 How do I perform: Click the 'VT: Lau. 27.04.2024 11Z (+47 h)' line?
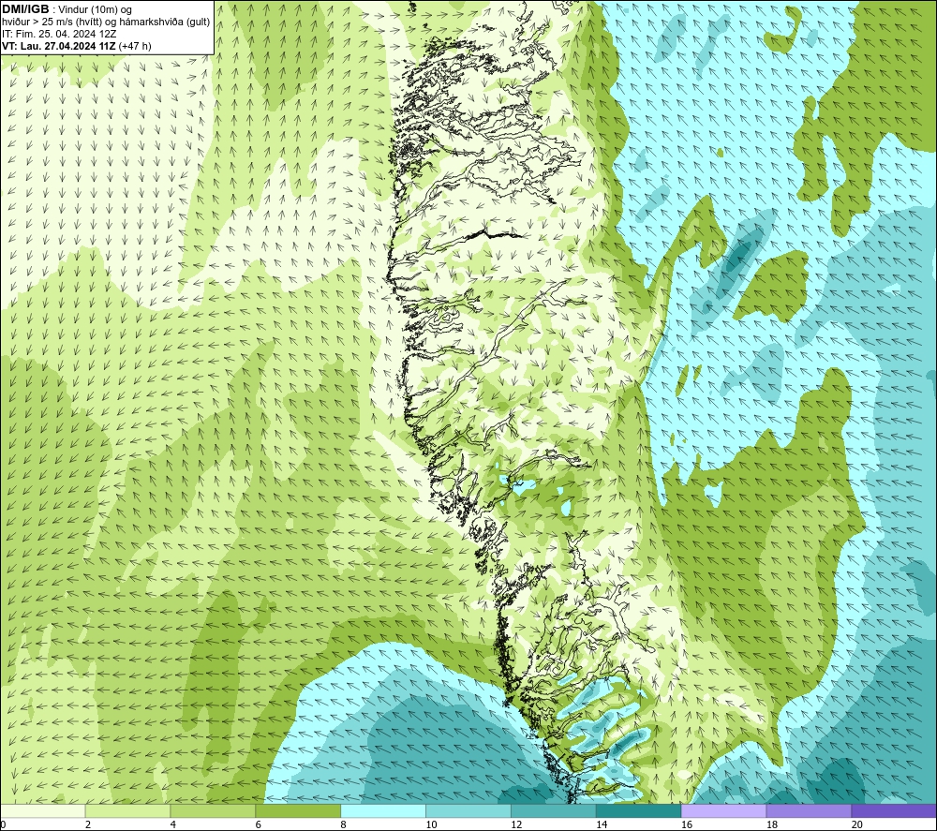(77, 46)
